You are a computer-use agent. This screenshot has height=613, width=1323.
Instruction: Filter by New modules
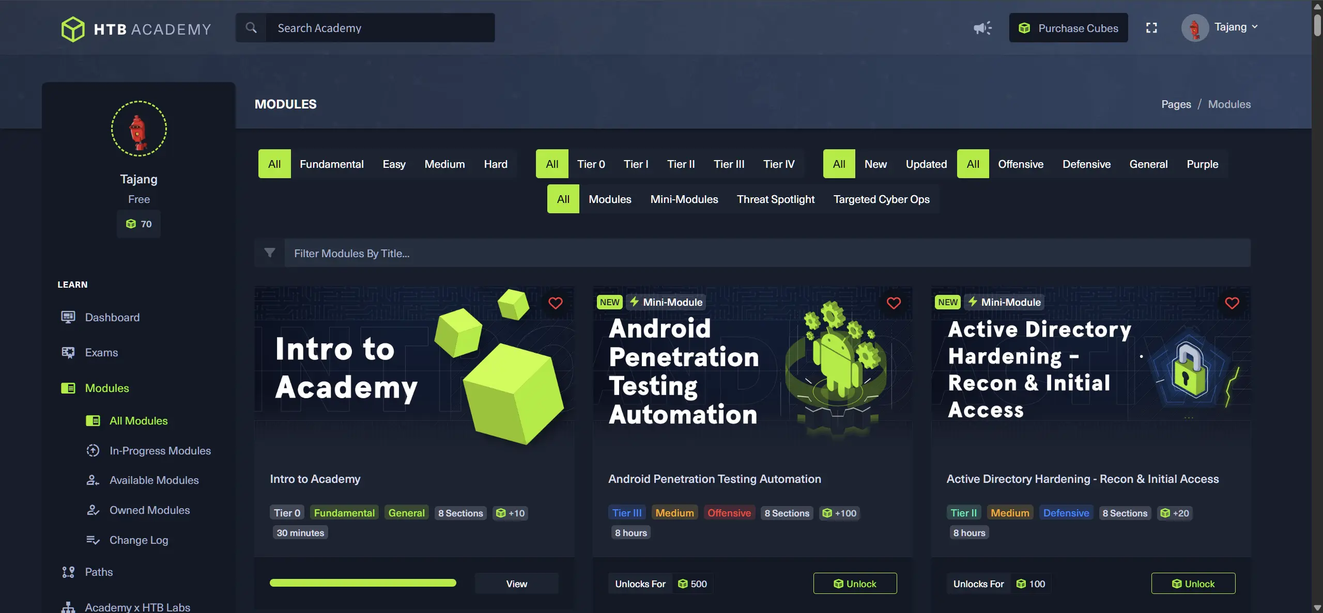(876, 164)
